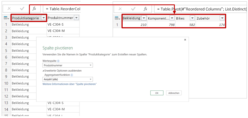
Task: Select row number 9 in left table
Action: (x=6, y=76)
